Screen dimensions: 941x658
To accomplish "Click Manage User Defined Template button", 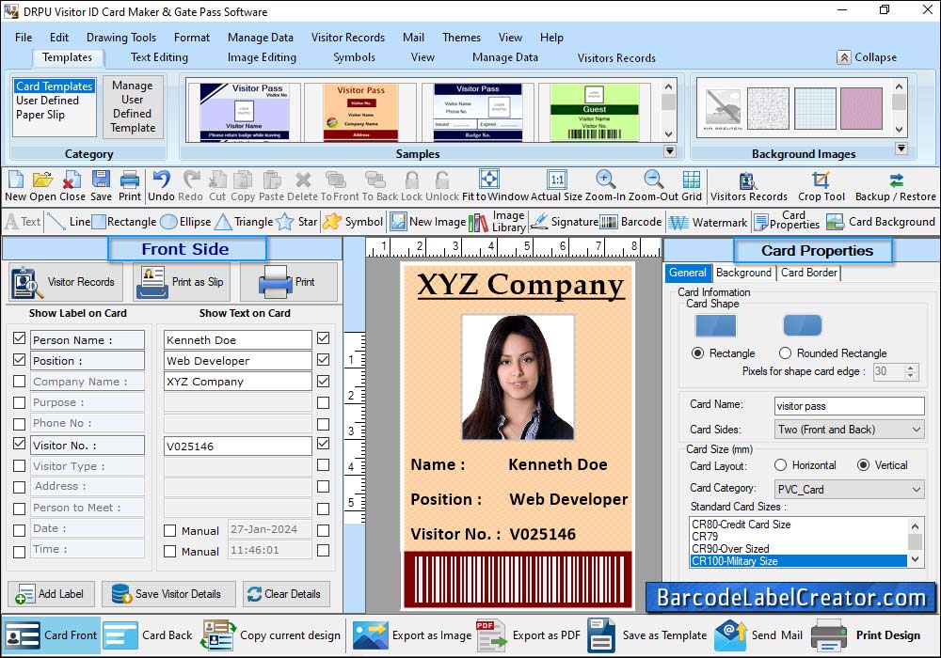I will pyautogui.click(x=133, y=106).
